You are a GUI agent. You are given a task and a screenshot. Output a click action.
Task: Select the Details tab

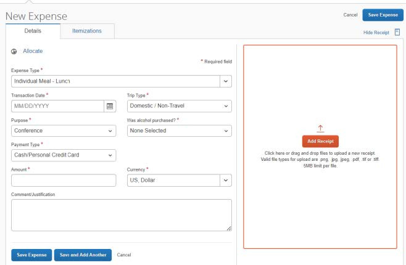point(32,30)
